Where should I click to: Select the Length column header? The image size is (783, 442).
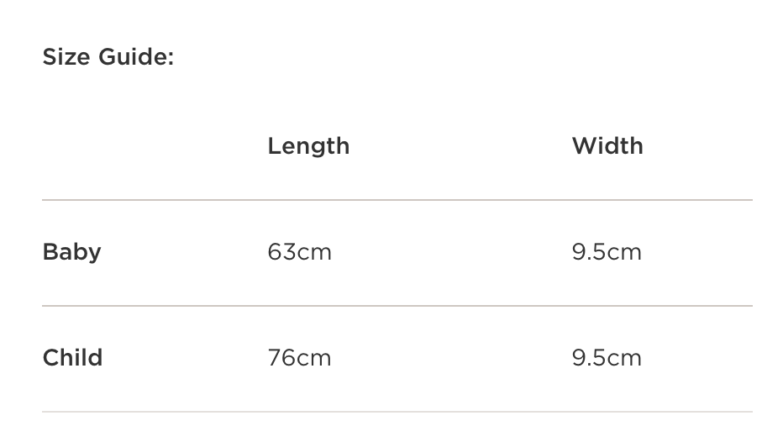point(308,146)
